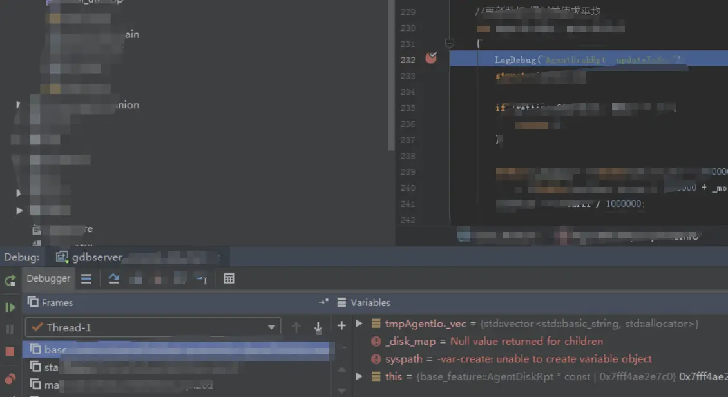728x397 pixels.
Task: Open the View Breakpoints icon
Action: [10, 379]
